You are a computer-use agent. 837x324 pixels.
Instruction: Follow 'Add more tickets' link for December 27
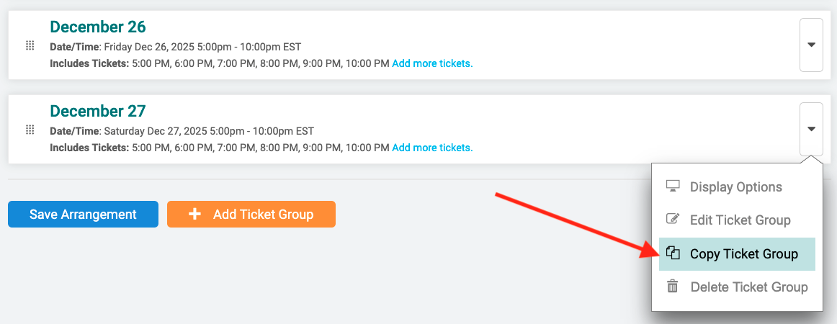432,148
